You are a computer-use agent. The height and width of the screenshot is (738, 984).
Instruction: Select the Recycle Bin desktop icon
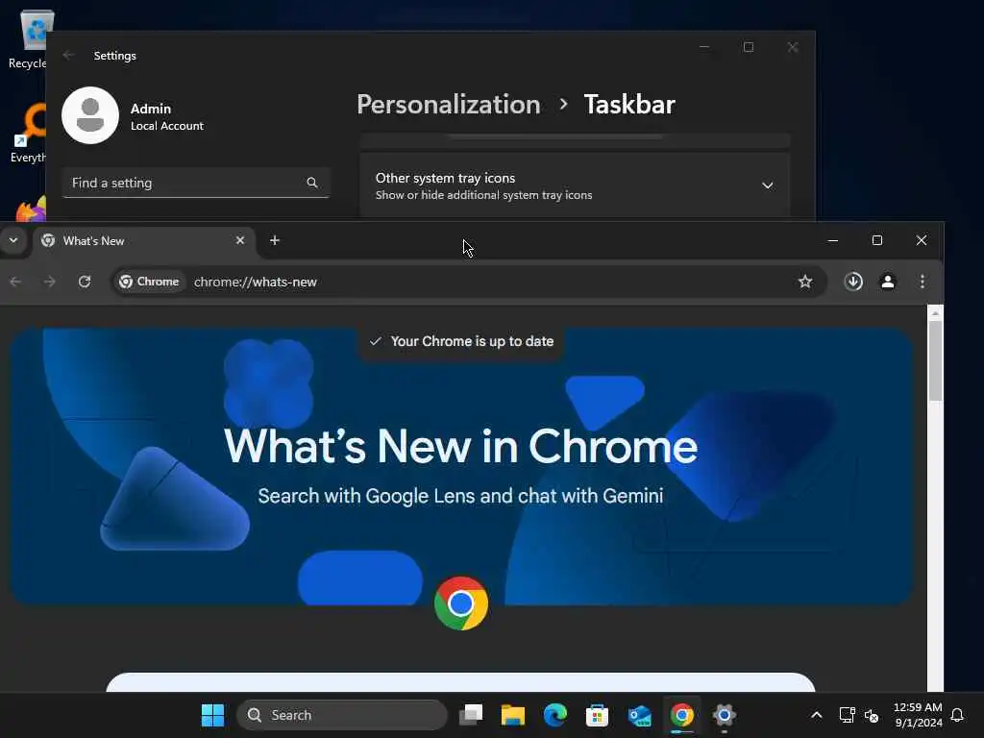tap(28, 39)
